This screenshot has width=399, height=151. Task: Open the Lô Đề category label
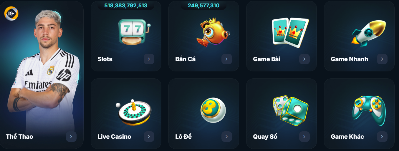pos(183,136)
